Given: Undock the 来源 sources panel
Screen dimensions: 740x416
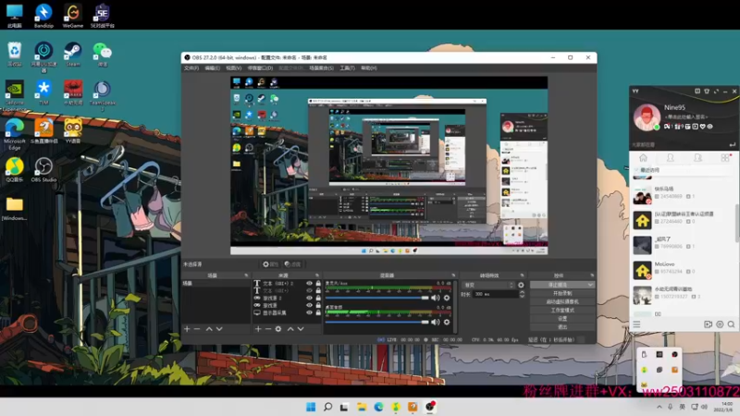Looking at the screenshot, I should pos(317,275).
